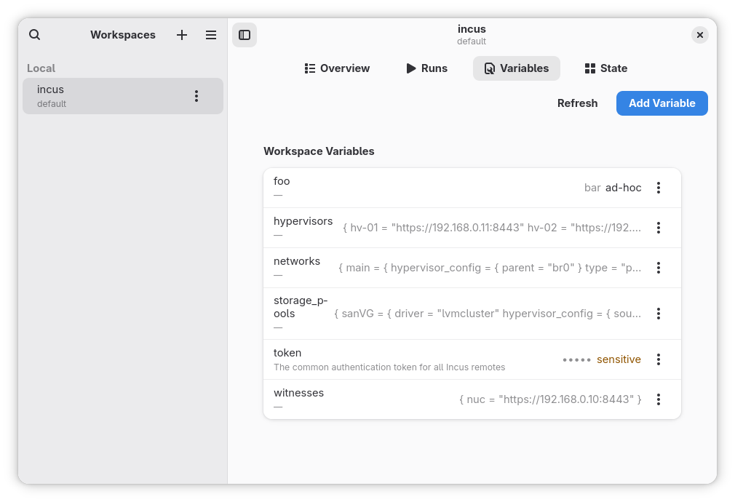This screenshot has height=502, width=735.
Task: Close the window with X button
Action: (x=700, y=35)
